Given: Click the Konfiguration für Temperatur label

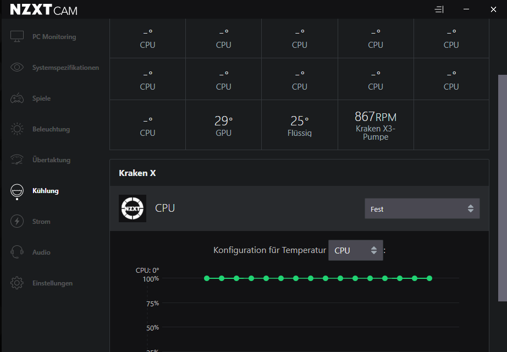Looking at the screenshot, I should pyautogui.click(x=269, y=250).
